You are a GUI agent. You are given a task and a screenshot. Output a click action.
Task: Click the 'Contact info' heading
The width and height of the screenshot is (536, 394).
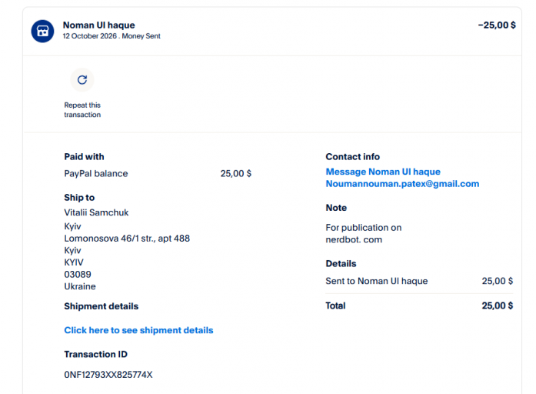click(x=353, y=157)
